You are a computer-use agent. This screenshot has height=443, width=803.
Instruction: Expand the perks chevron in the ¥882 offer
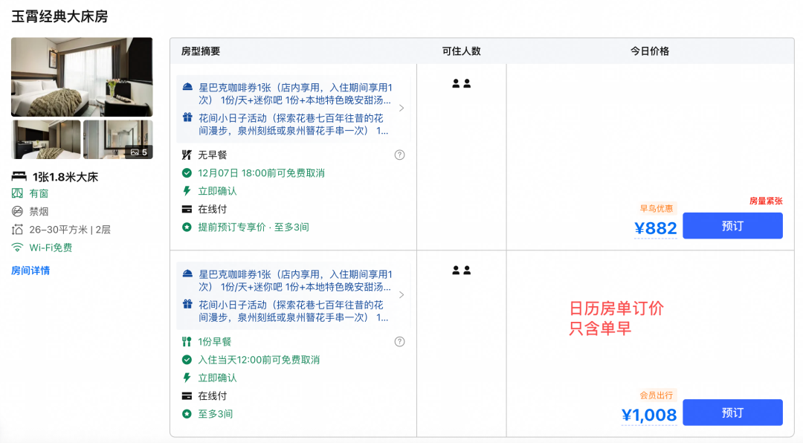pos(401,108)
